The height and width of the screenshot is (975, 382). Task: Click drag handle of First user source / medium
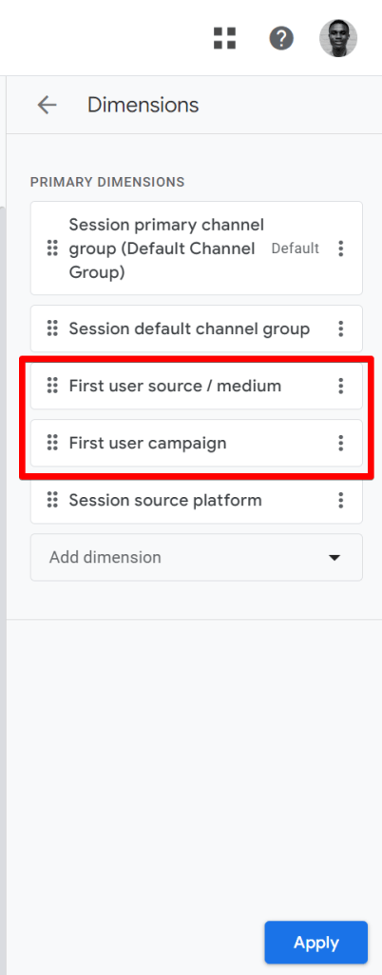pyautogui.click(x=52, y=386)
